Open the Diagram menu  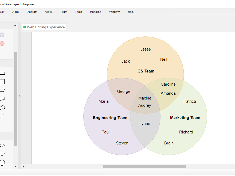[32, 12]
